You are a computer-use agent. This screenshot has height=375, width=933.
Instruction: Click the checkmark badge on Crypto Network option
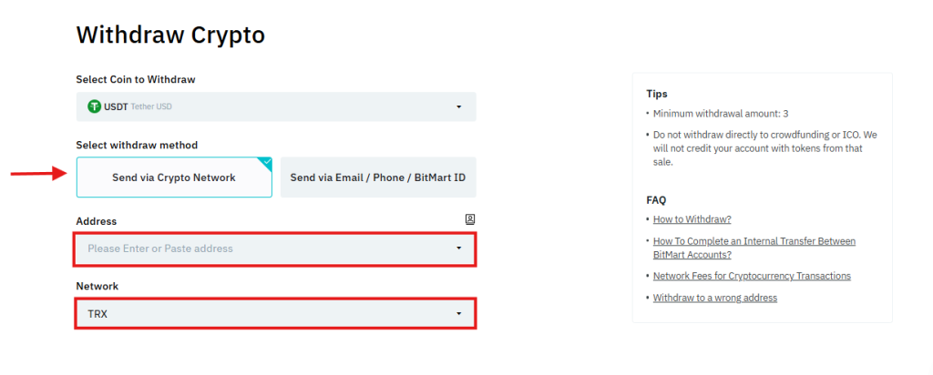266,162
